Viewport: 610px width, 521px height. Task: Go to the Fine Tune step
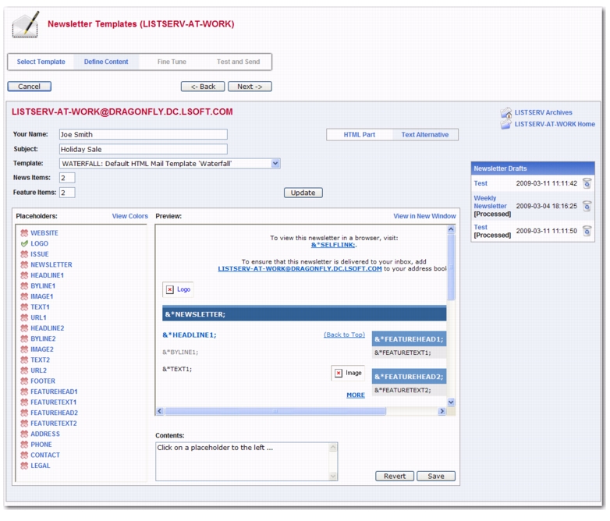(x=172, y=62)
